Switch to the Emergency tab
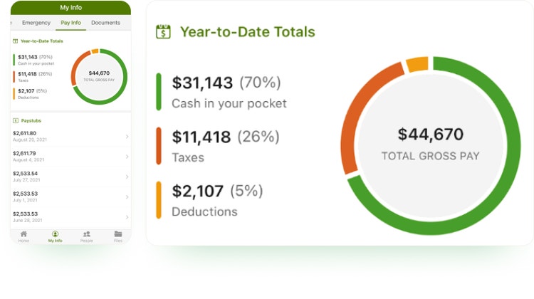The image size is (534, 299). tap(36, 23)
